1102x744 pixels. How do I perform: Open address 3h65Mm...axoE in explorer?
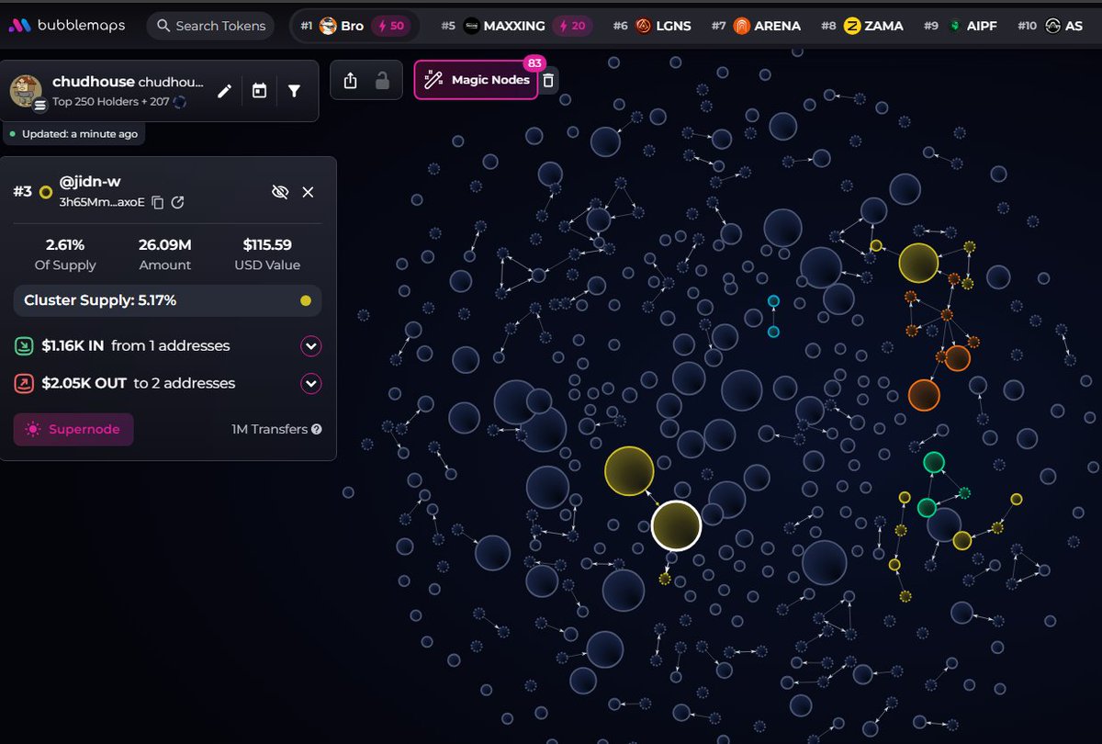point(178,202)
